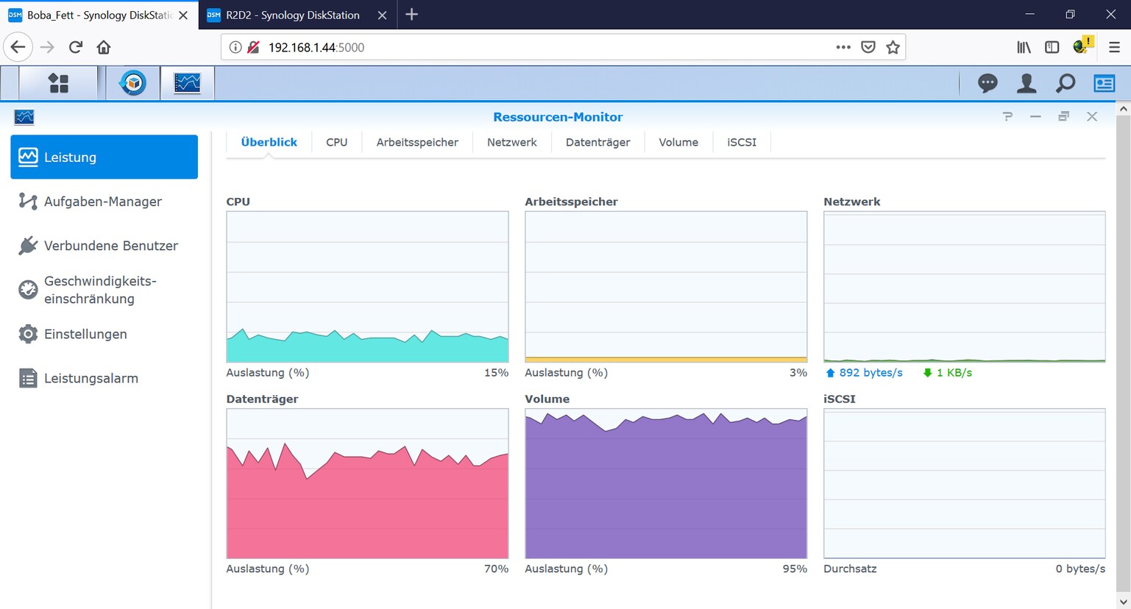Image resolution: width=1131 pixels, height=609 pixels.
Task: Open the DSM main menu grid icon
Action: pyautogui.click(x=58, y=83)
